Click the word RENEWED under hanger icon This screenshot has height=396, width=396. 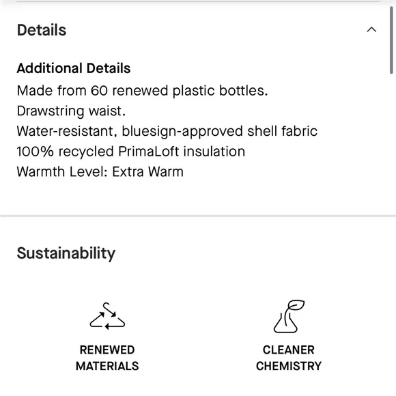point(107,350)
